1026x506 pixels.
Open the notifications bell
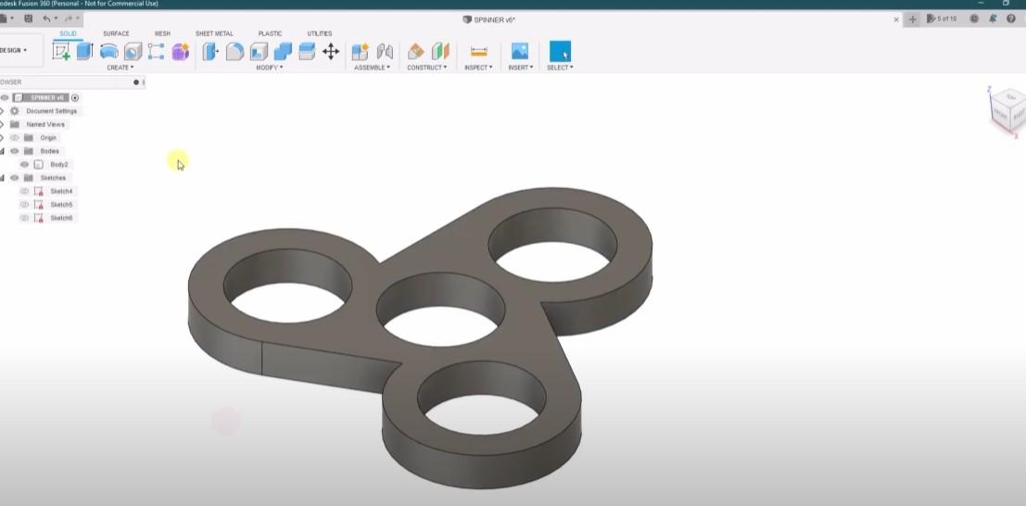pos(993,19)
